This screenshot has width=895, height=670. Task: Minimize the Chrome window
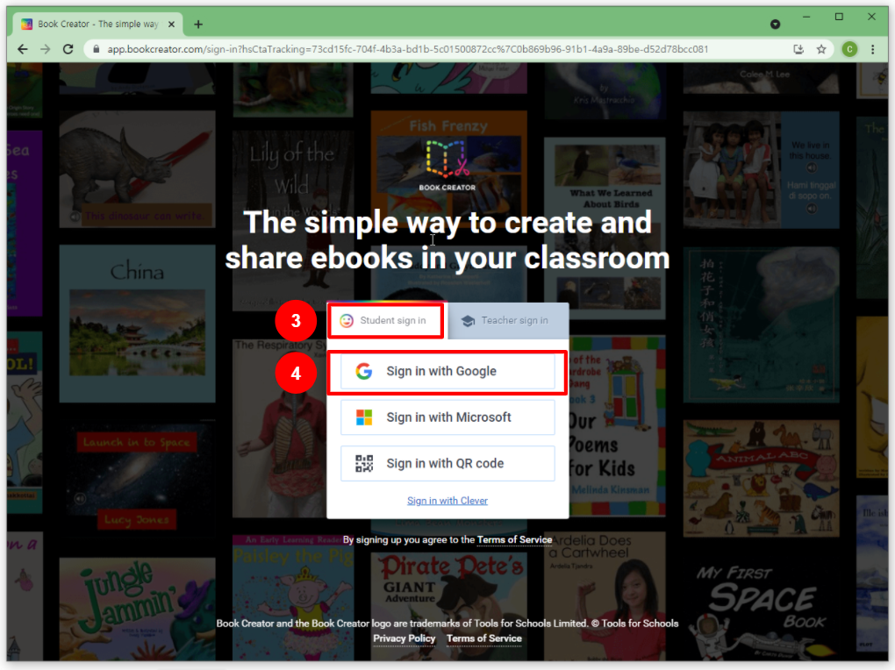(806, 18)
